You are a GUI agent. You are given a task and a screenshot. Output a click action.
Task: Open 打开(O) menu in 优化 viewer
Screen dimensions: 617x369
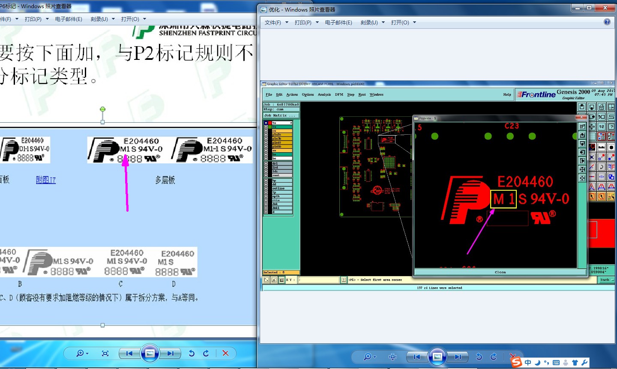click(x=403, y=22)
